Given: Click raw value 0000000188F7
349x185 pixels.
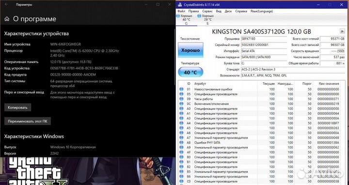Looking at the screenshot, I should (x=328, y=123).
